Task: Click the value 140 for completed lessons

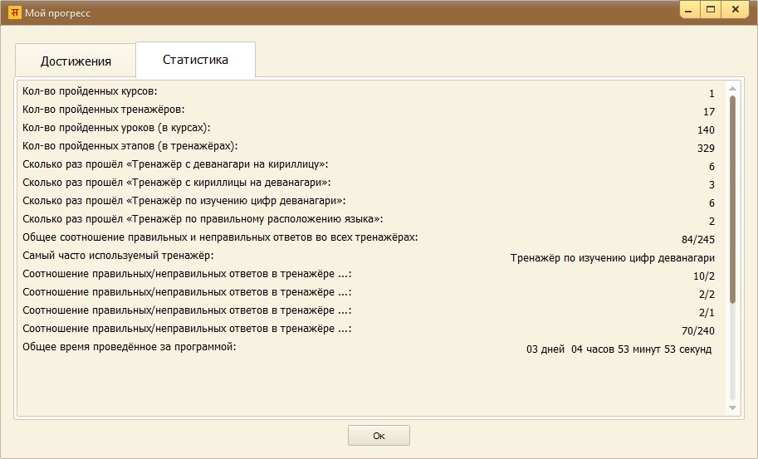Action: click(x=706, y=130)
